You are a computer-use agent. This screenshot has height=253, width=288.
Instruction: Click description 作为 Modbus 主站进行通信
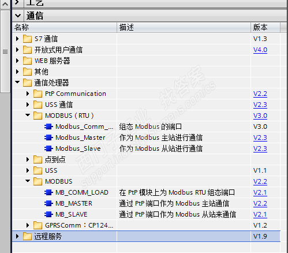(161, 137)
